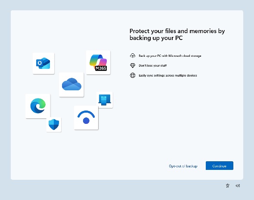Click the diamond icon beside "Don't lose your stuff"

(x=133, y=65)
